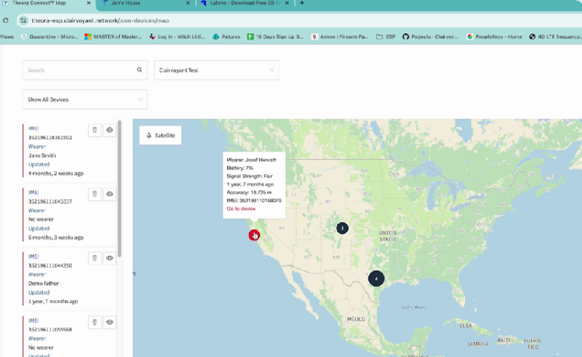Click the locate pin icon for Jane Smith's device
Image resolution: width=582 pixels, height=357 pixels.
click(95, 130)
